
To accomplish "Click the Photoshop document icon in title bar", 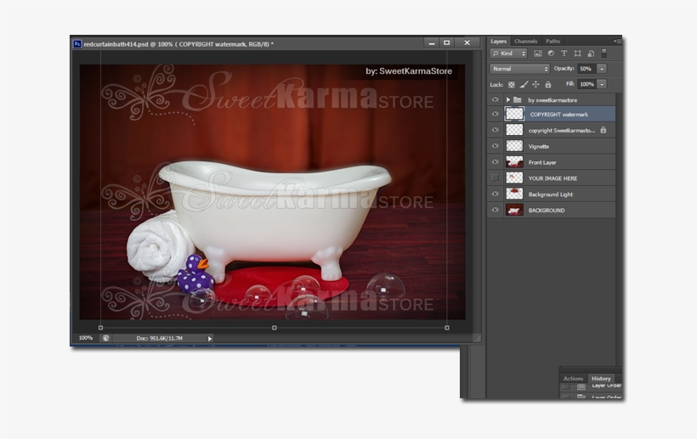I will pyautogui.click(x=77, y=44).
